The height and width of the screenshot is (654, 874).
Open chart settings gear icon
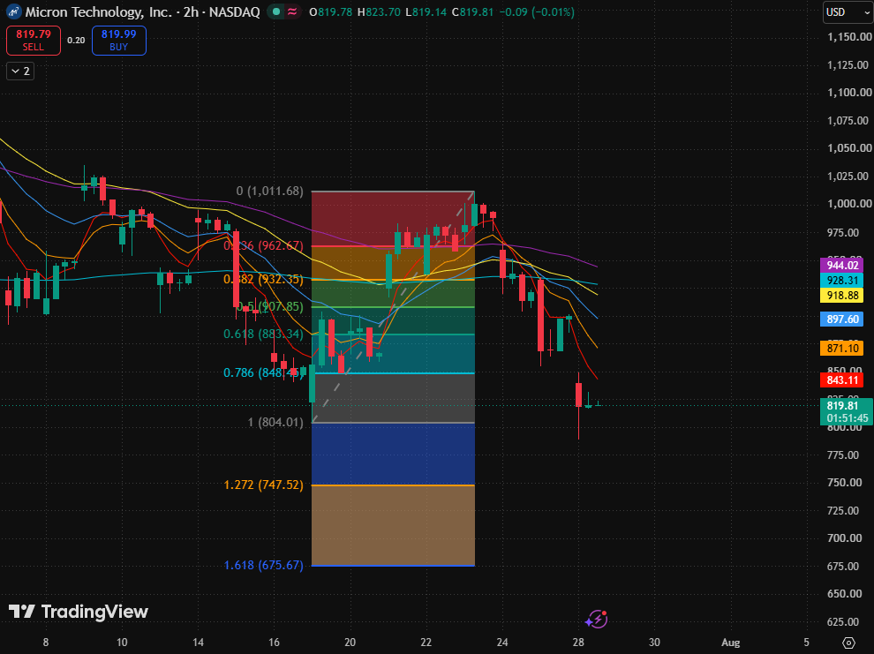pos(848,643)
